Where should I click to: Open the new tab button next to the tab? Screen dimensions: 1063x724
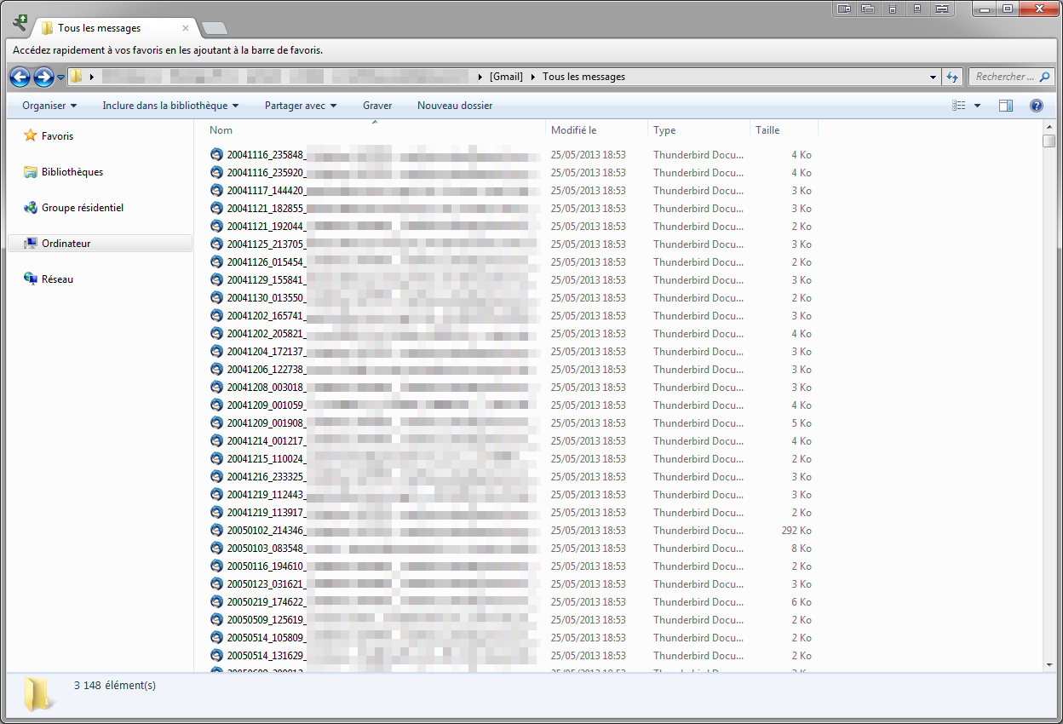[x=214, y=28]
